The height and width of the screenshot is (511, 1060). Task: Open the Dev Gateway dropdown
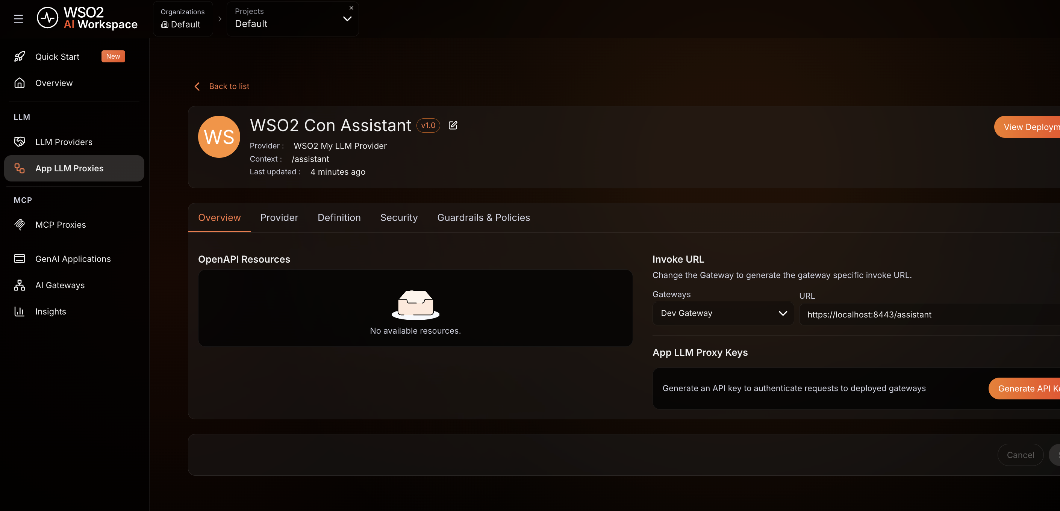click(723, 313)
